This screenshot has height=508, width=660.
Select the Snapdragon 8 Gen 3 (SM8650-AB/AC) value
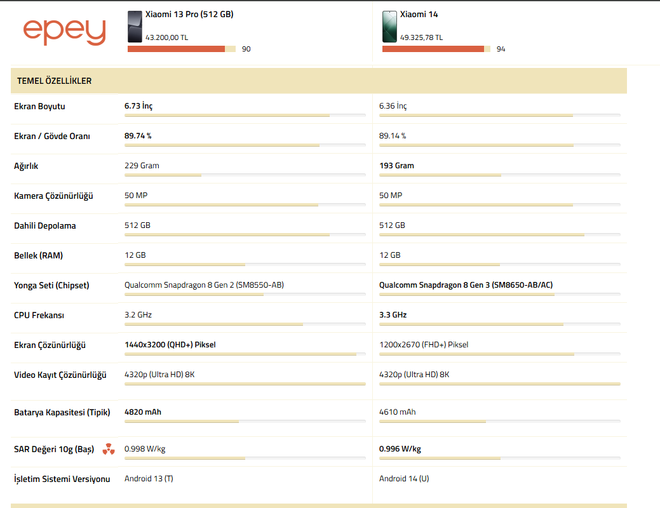click(x=466, y=285)
